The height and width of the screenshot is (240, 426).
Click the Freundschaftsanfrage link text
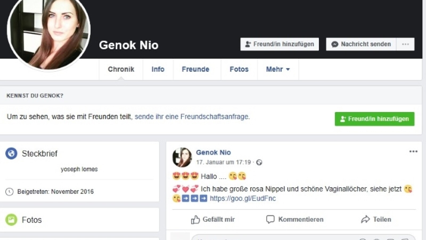pos(192,117)
